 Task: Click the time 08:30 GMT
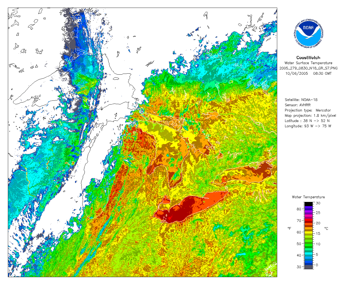[322, 73]
